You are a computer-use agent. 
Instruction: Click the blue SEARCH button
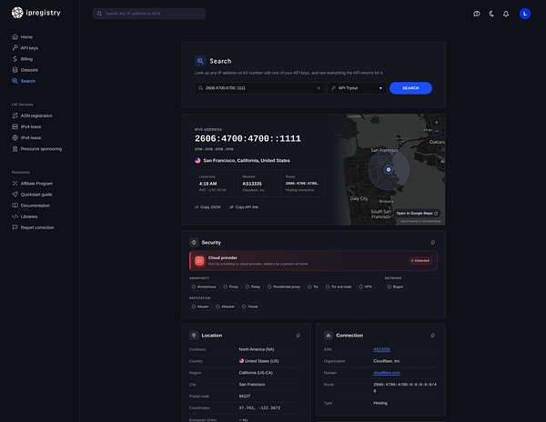410,88
